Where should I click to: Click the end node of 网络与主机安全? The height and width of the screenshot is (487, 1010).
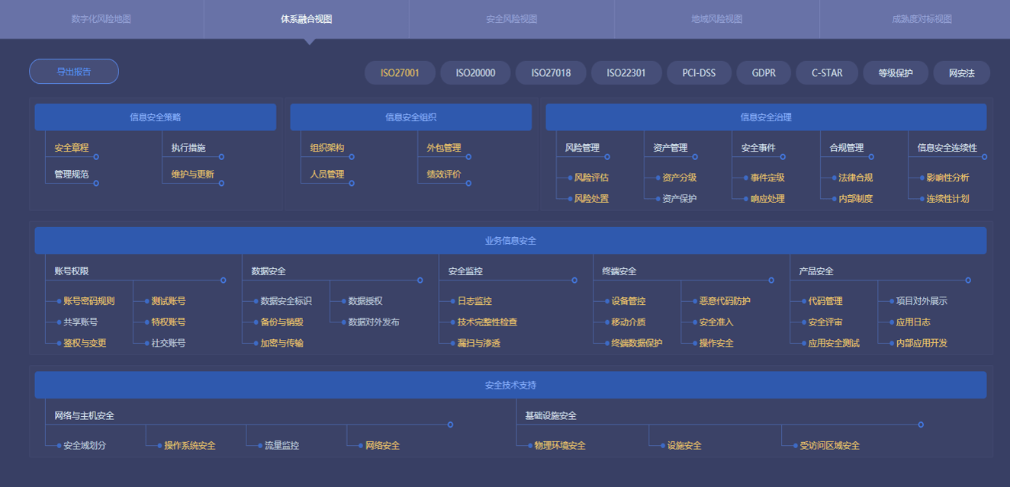click(450, 425)
